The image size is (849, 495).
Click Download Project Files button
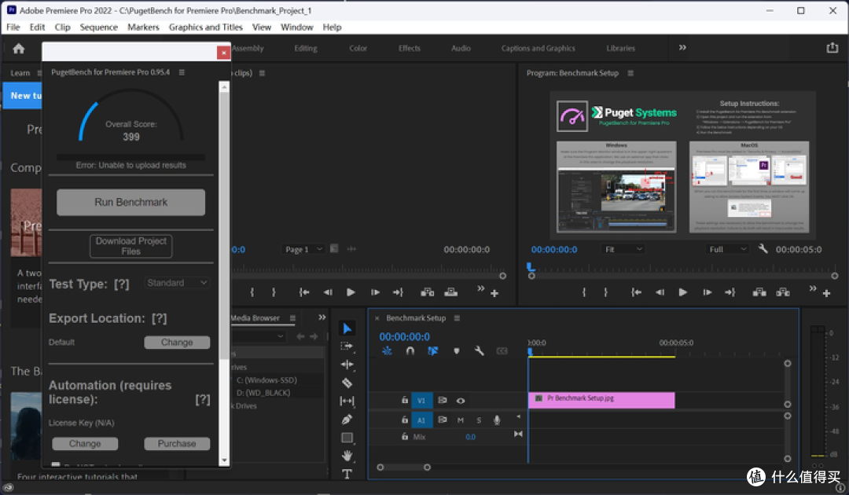tap(131, 246)
